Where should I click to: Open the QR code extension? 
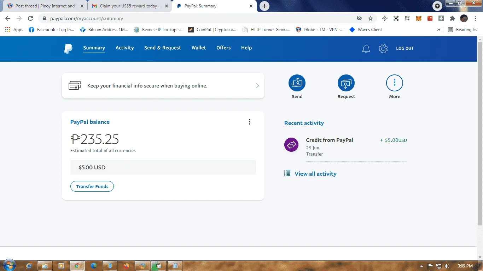407,18
